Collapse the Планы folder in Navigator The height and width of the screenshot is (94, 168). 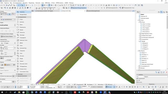[x=139, y=22]
